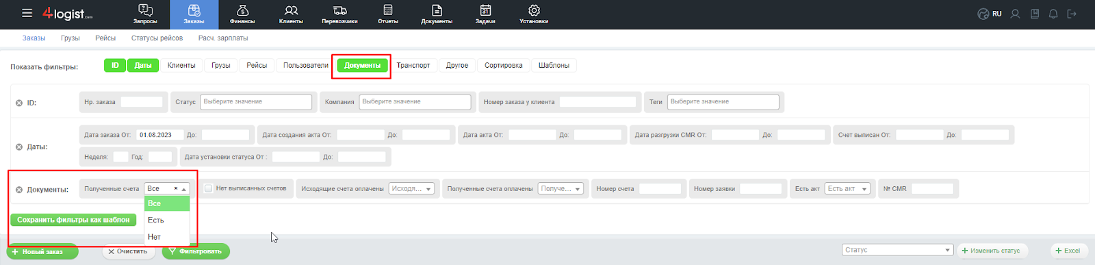Toggle the ID filter group
The width and height of the screenshot is (1095, 265).
tap(115, 65)
